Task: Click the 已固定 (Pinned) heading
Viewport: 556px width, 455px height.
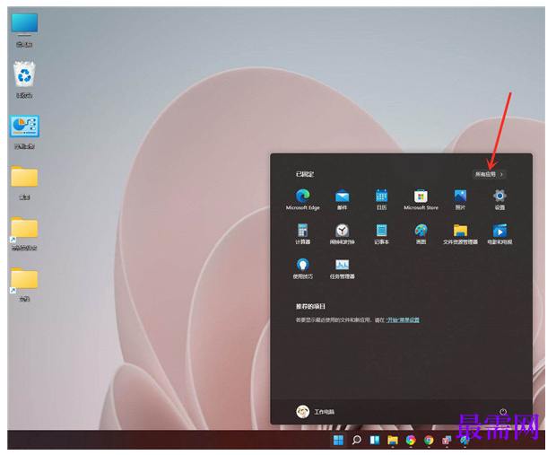Action: pyautogui.click(x=305, y=174)
